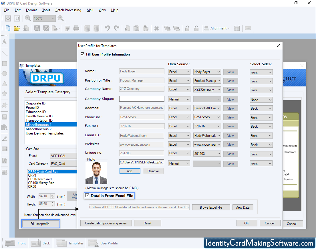Open Company Slogan Manual source dropdown
This screenshot has height=249, width=316.
point(179,99)
